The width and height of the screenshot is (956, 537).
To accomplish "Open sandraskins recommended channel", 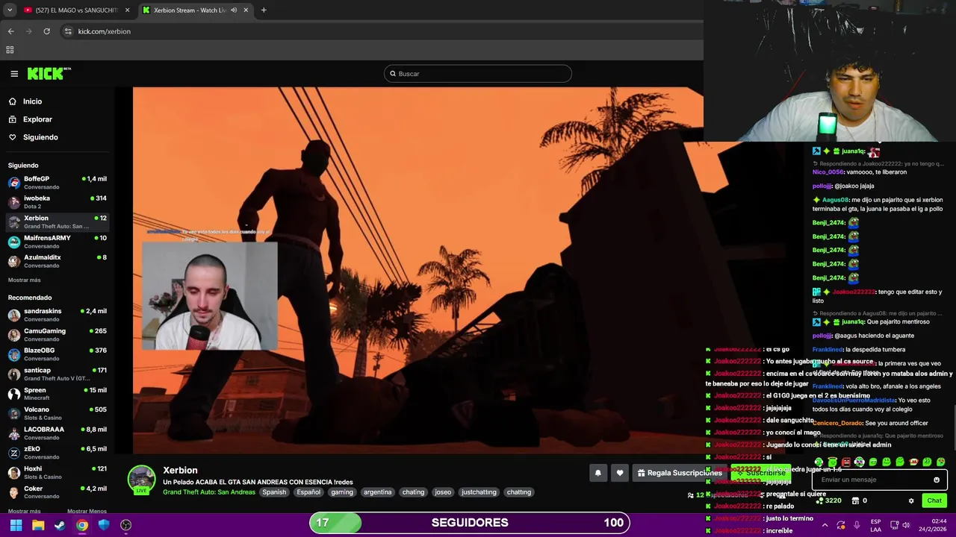I will coord(57,315).
